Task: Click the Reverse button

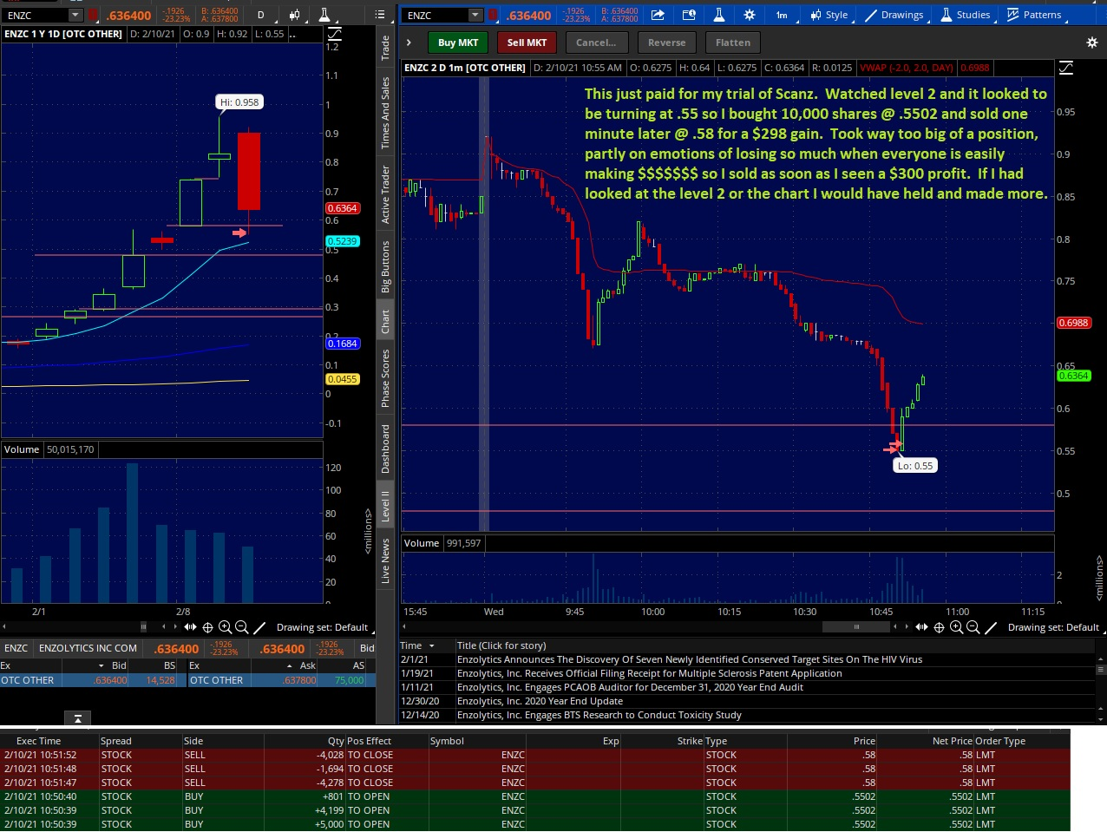Action: coord(666,43)
